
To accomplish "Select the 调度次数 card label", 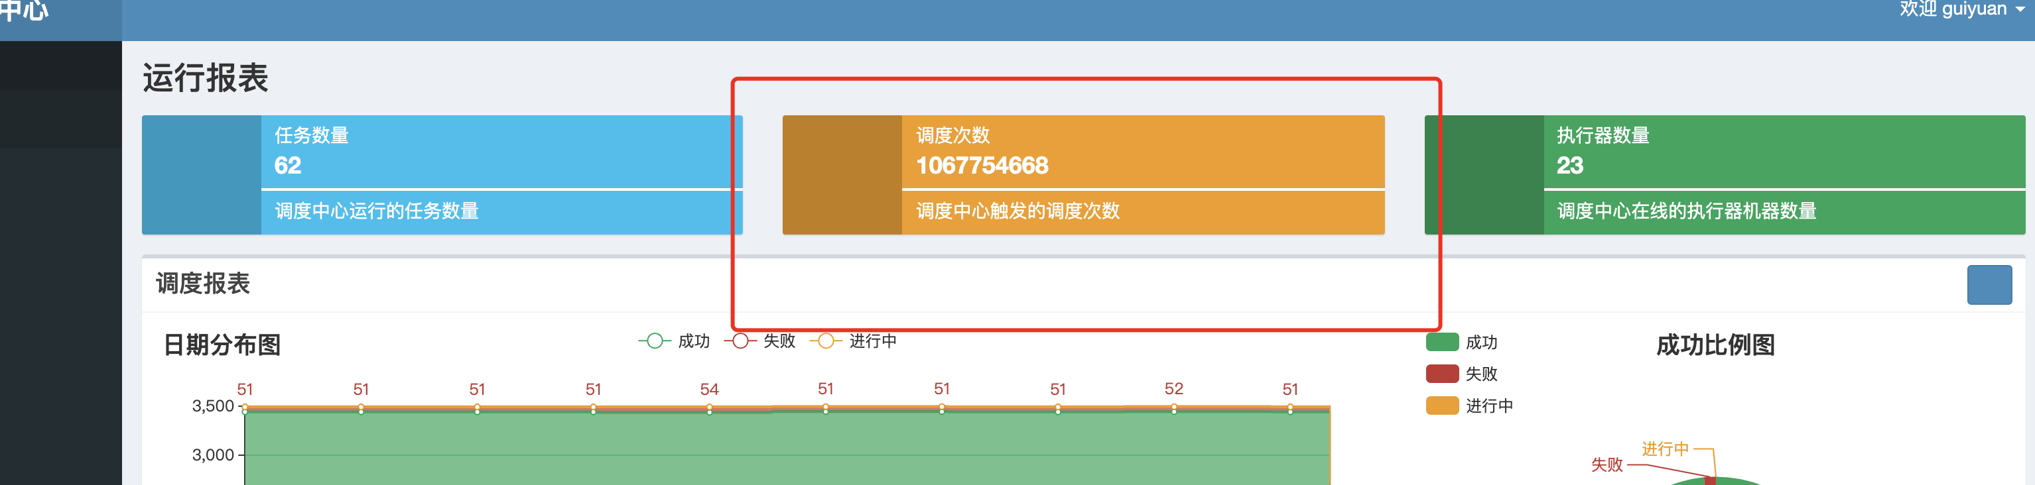I will (x=952, y=135).
